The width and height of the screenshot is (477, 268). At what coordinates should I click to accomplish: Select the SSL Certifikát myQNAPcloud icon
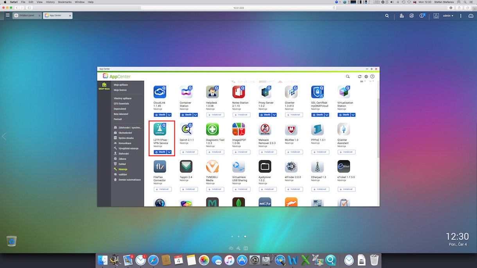tap(317, 92)
